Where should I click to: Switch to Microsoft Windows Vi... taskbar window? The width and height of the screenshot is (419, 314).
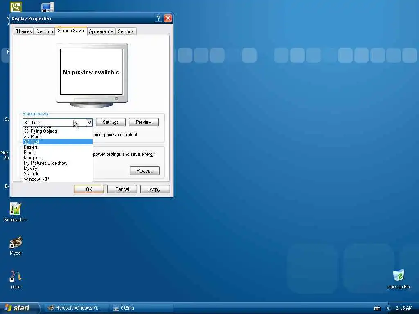[x=75, y=308]
